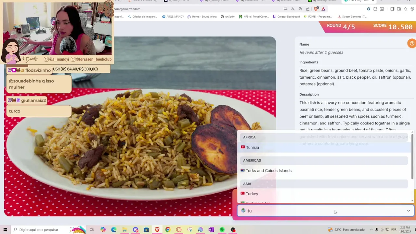Open Microsoft Edge from the taskbar
This screenshot has width=416, height=234.
coord(113,230)
